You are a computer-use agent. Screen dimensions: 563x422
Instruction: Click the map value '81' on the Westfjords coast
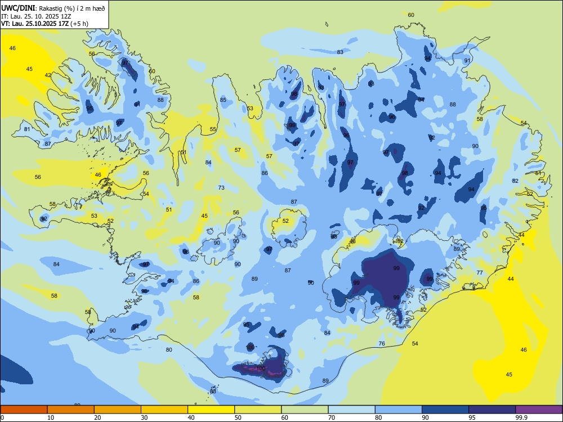tap(27, 129)
